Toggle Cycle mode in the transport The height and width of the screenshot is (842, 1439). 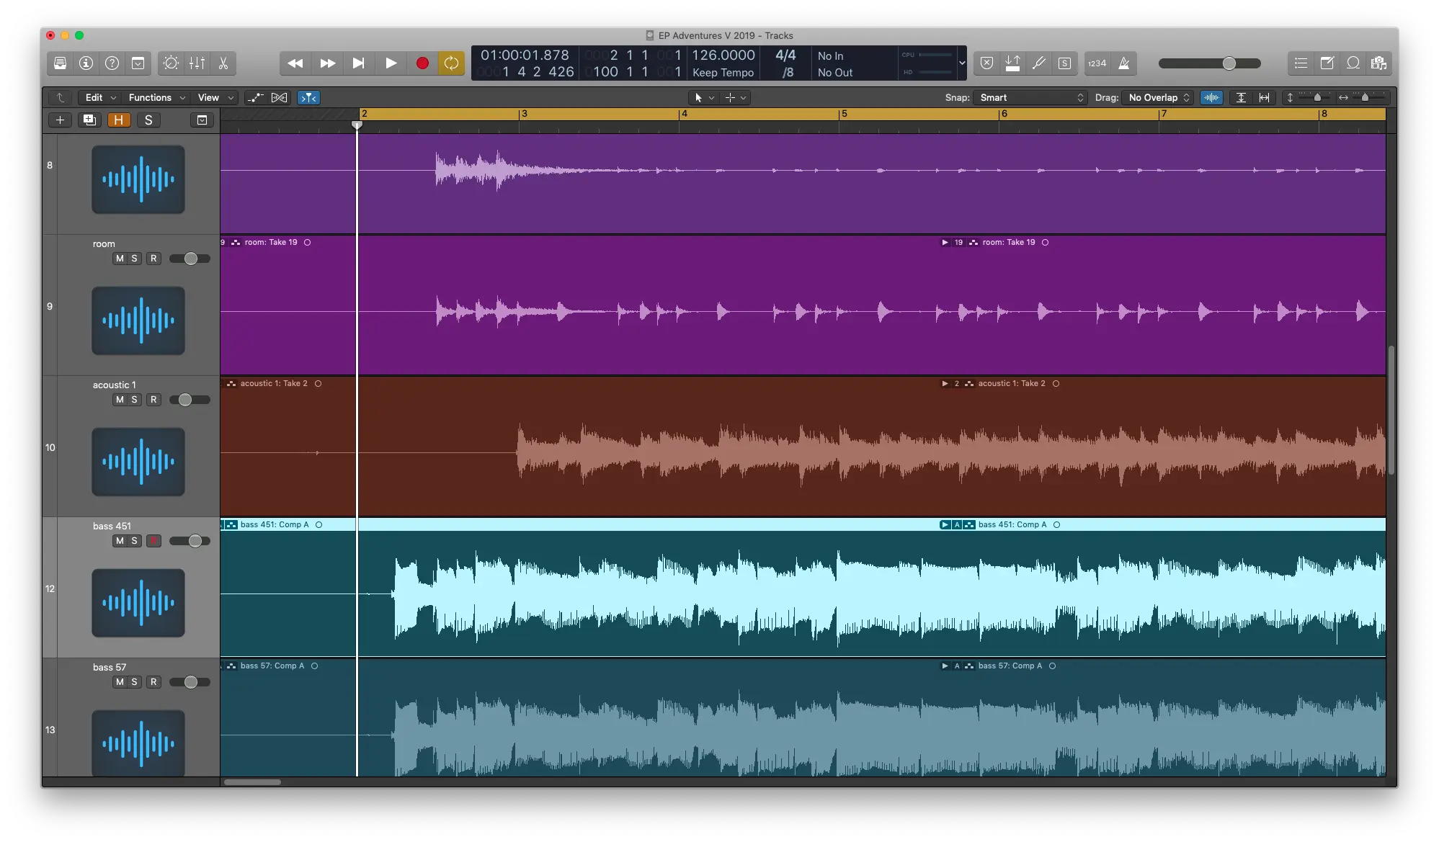pos(451,63)
